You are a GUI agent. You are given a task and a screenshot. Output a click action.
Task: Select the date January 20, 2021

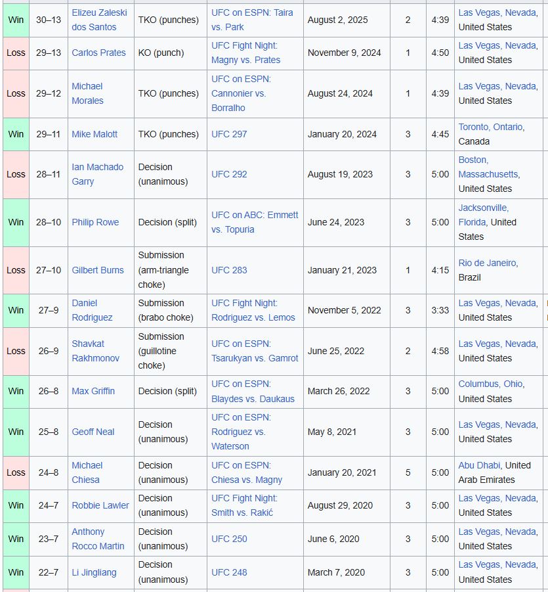[x=342, y=472]
